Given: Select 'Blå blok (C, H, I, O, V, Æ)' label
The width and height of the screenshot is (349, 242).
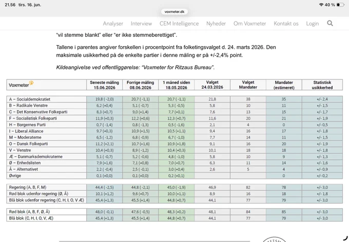Looking at the screenshot, I should coord(31,218).
